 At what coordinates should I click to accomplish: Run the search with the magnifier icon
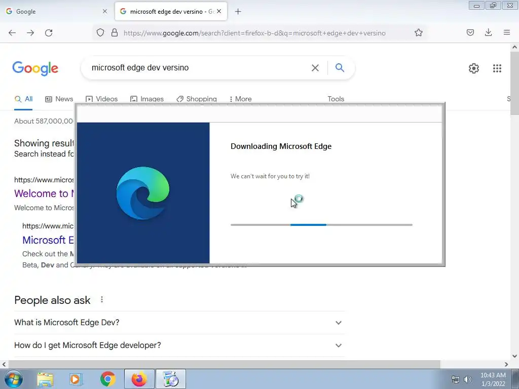[x=340, y=67]
